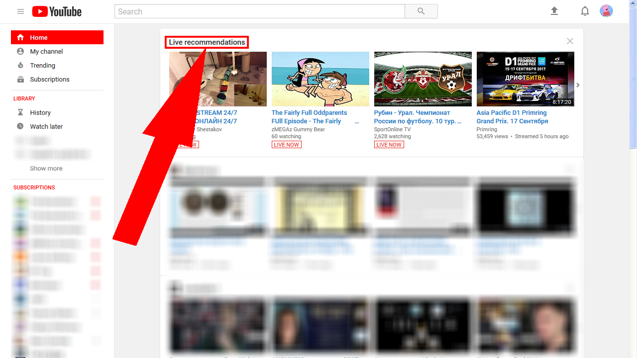
Task: Click the SUBSCRIPTIONS section heading
Action: (34, 187)
